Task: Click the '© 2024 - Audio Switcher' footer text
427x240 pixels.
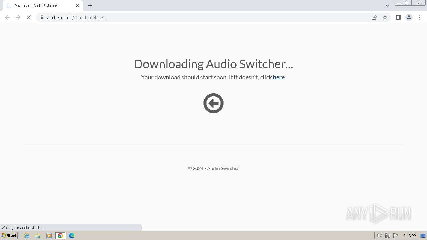Action: coord(213,168)
